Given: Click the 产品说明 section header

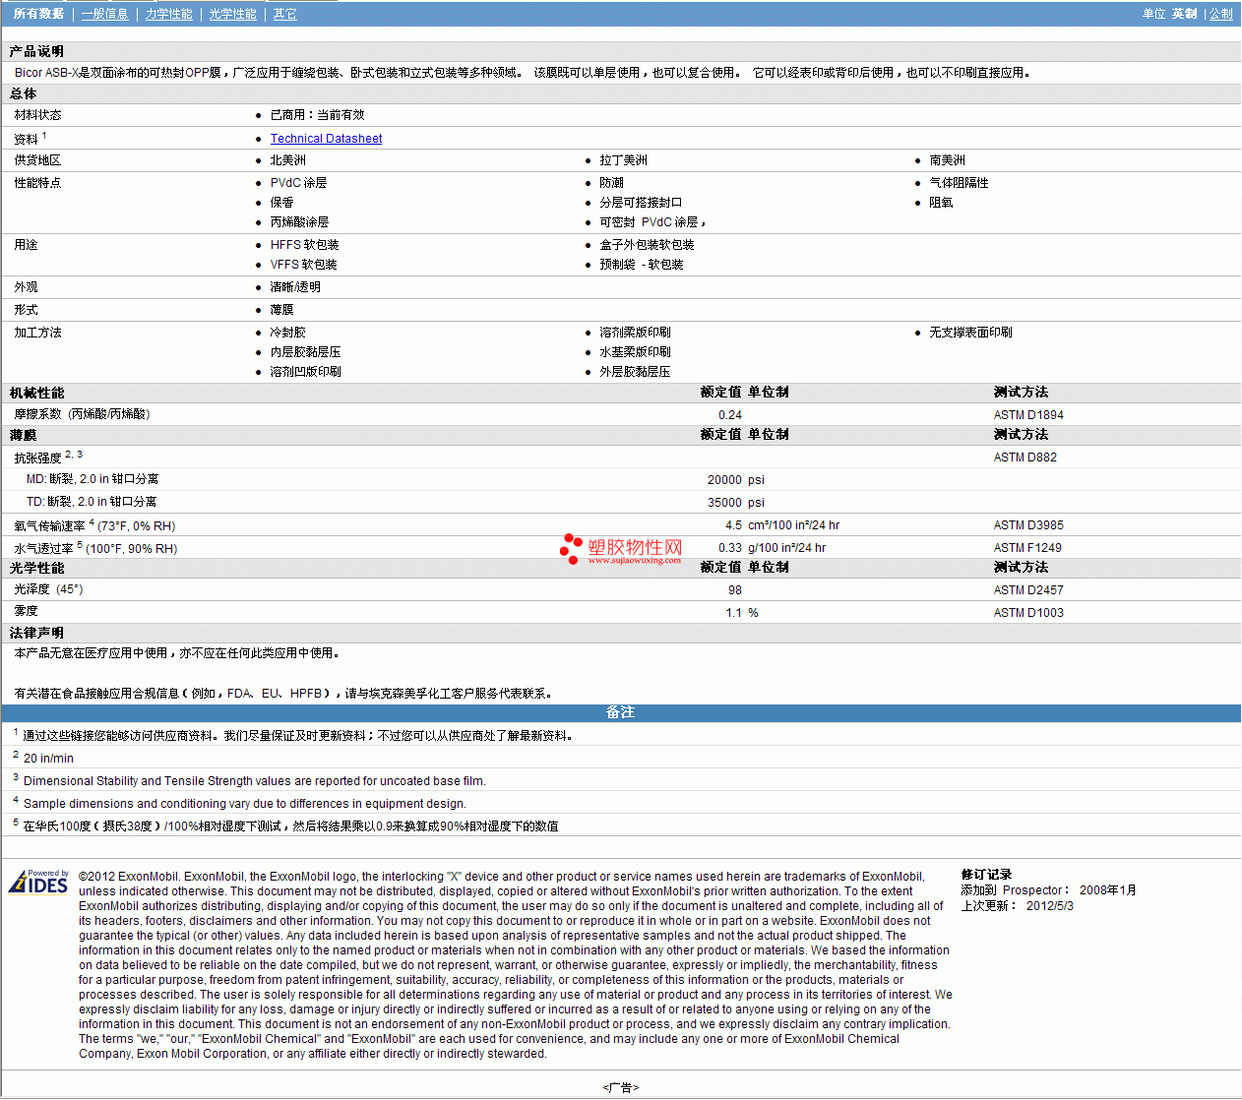Looking at the screenshot, I should tap(36, 51).
